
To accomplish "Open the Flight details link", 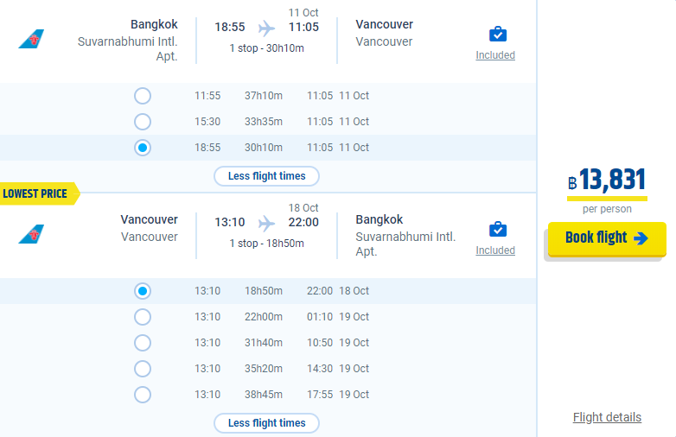I will point(607,417).
